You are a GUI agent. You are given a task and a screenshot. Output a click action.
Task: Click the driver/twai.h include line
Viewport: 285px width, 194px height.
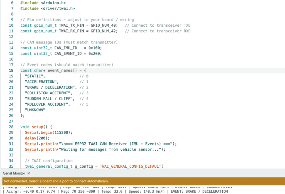(48, 8)
